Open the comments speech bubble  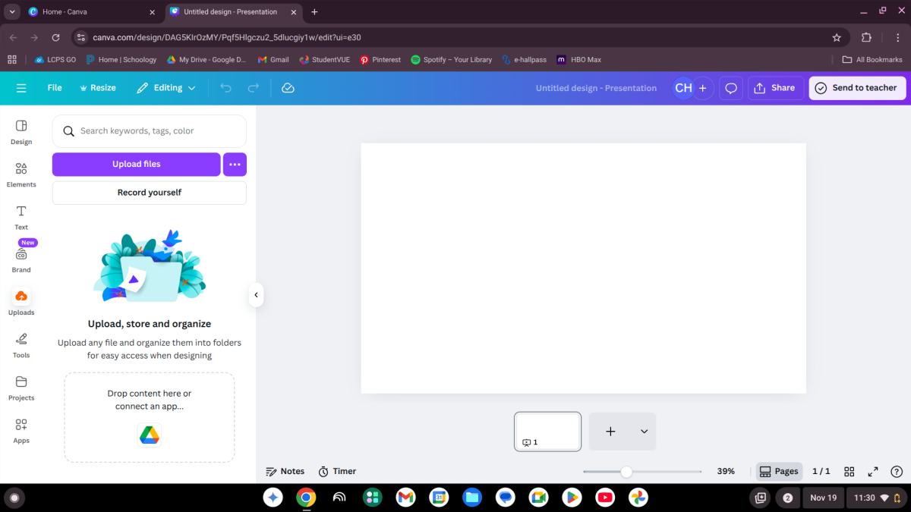[x=731, y=88]
